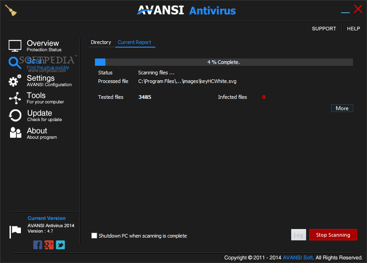This screenshot has height=263, width=367.
Task: Enable Shutdown PC when scanning is complete
Action: pyautogui.click(x=94, y=235)
